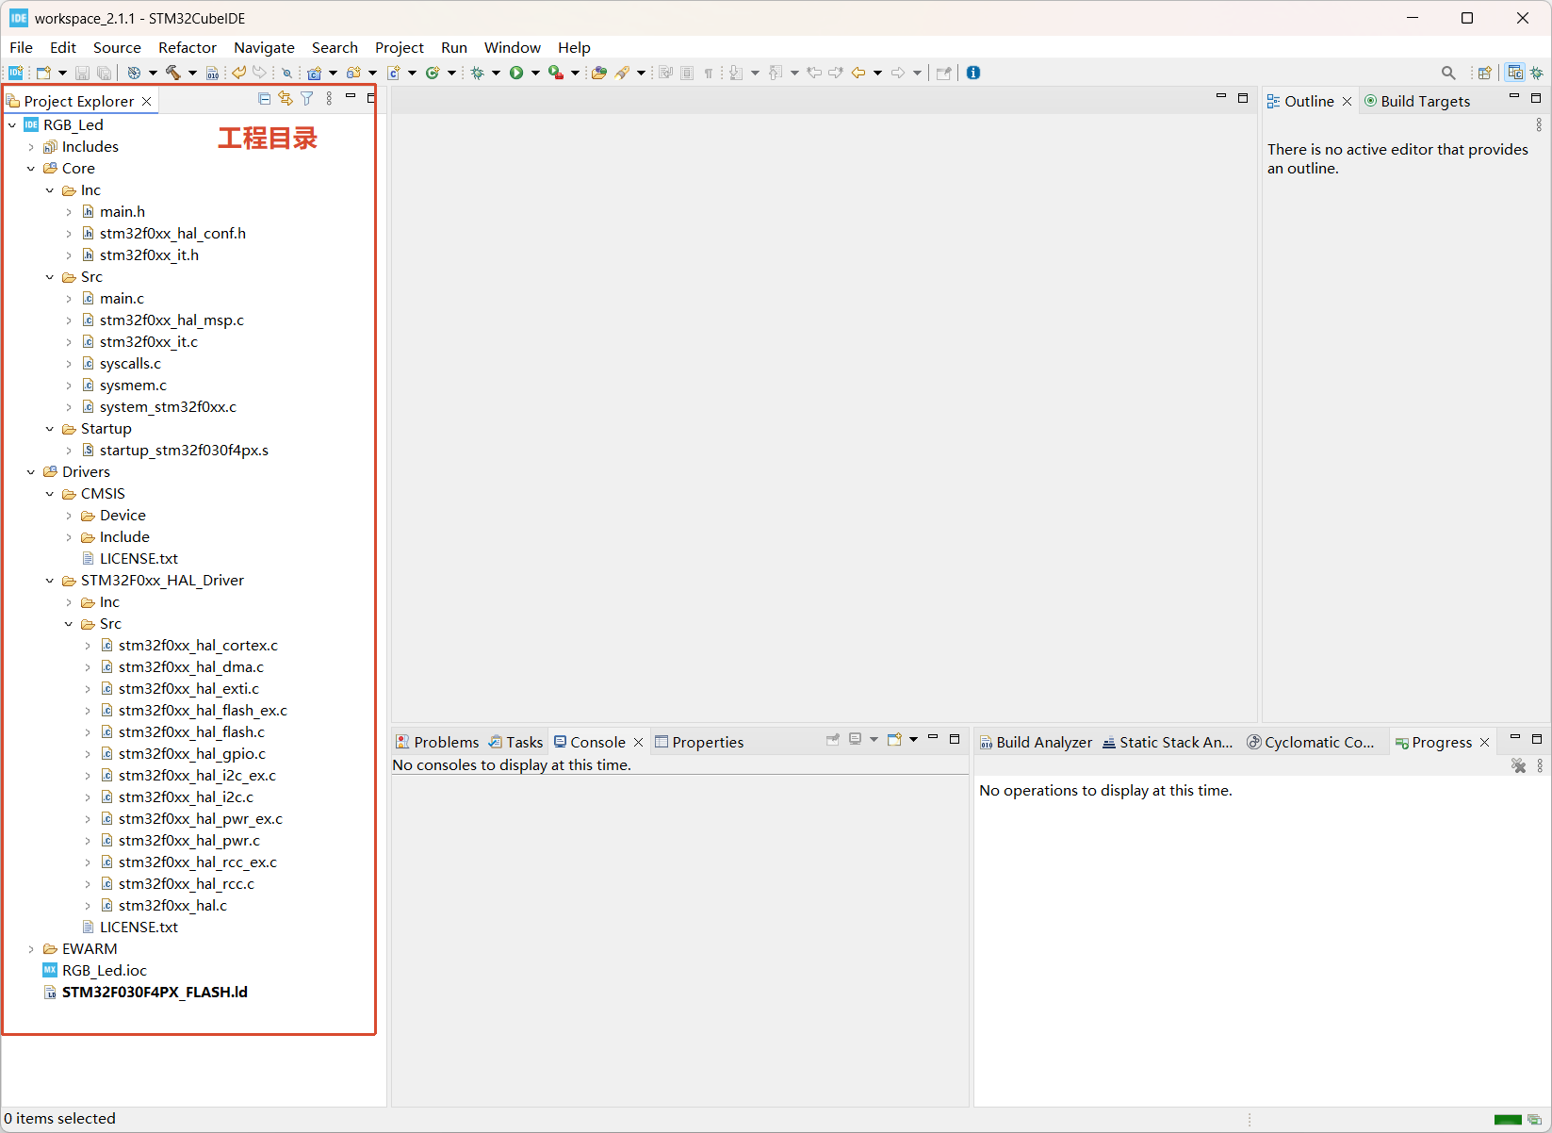Open the Window menu
Image resolution: width=1552 pixels, height=1133 pixels.
(x=513, y=47)
